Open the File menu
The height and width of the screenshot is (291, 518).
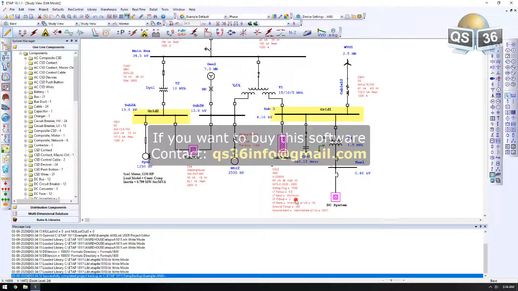click(x=12, y=9)
